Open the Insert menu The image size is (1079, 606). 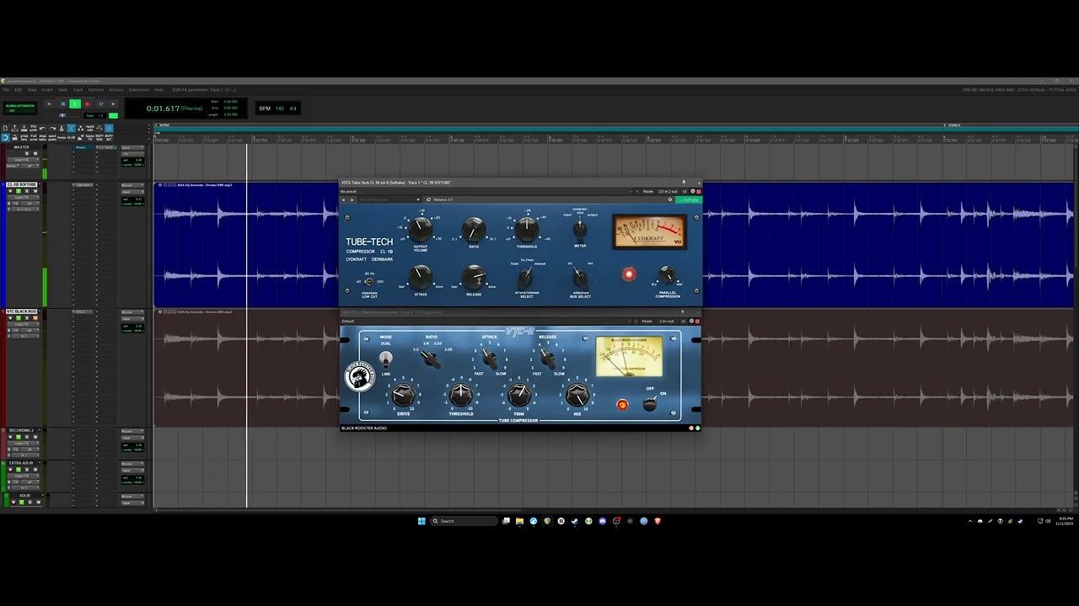click(47, 89)
